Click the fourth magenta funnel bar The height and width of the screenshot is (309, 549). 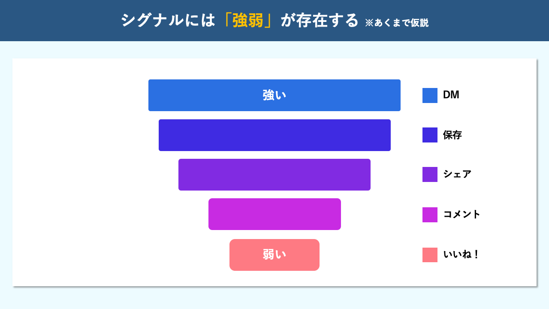coord(274,214)
